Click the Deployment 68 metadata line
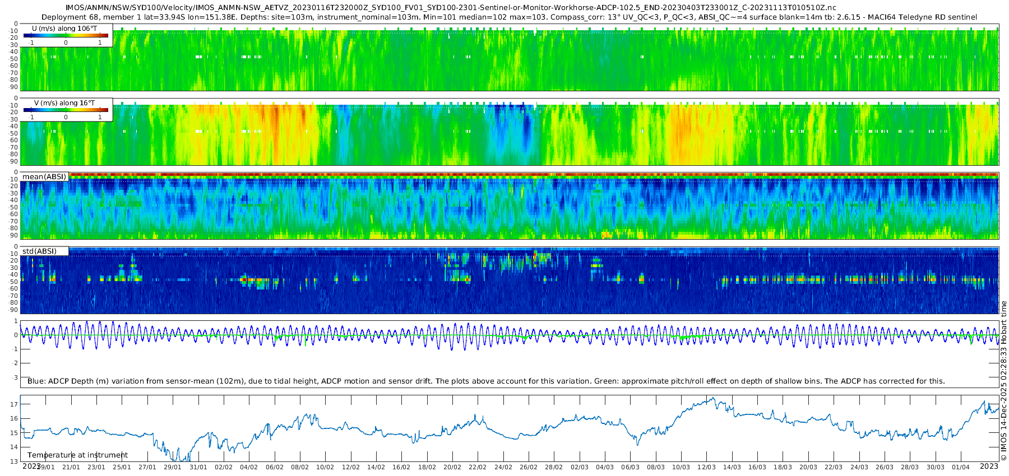This screenshot has height=476, width=1009. point(509,17)
